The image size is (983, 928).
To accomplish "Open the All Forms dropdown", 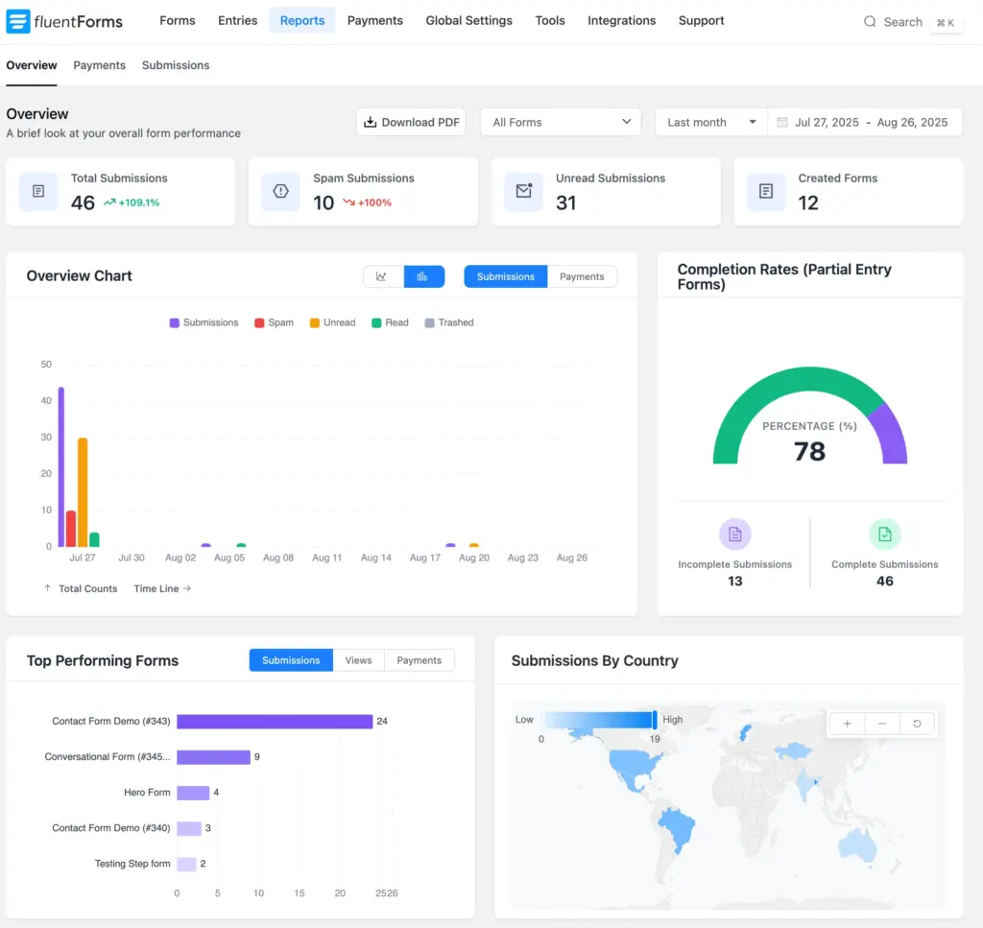I will coord(561,122).
